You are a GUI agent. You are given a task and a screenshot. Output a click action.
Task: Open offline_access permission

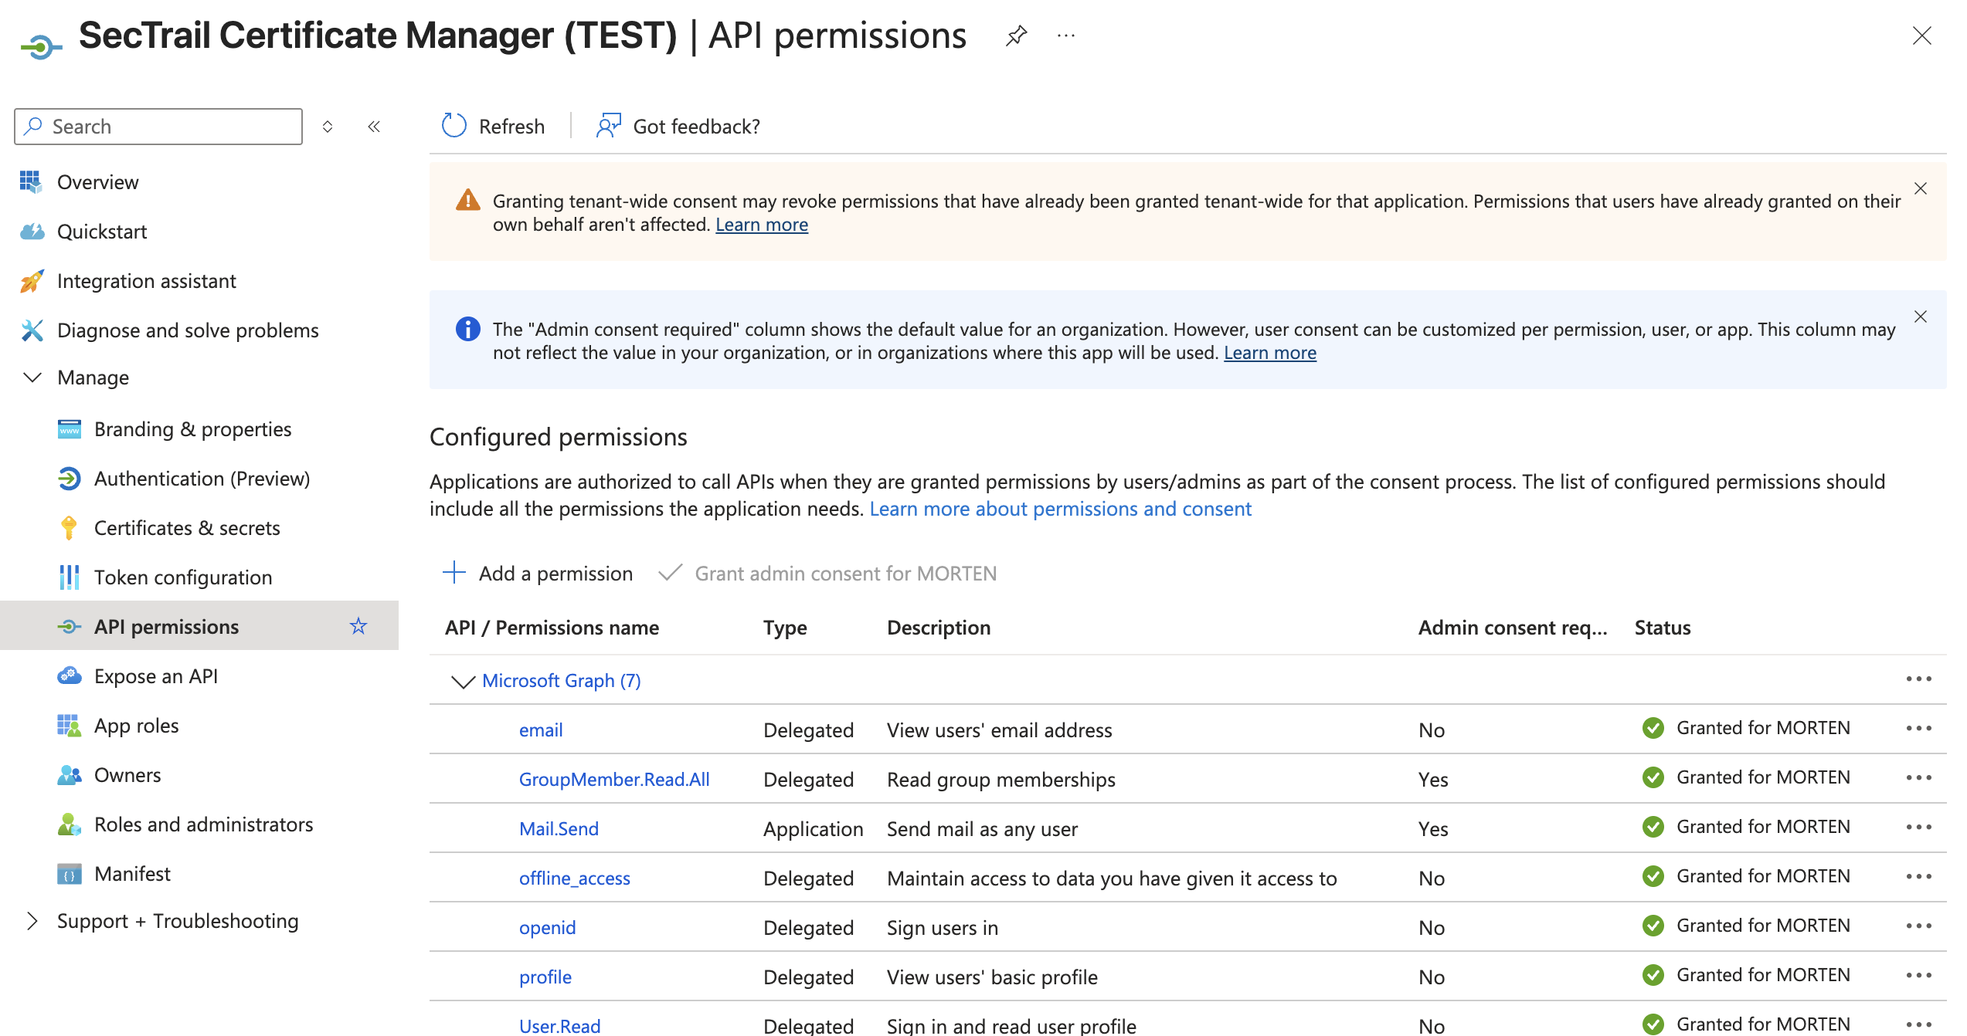(575, 879)
